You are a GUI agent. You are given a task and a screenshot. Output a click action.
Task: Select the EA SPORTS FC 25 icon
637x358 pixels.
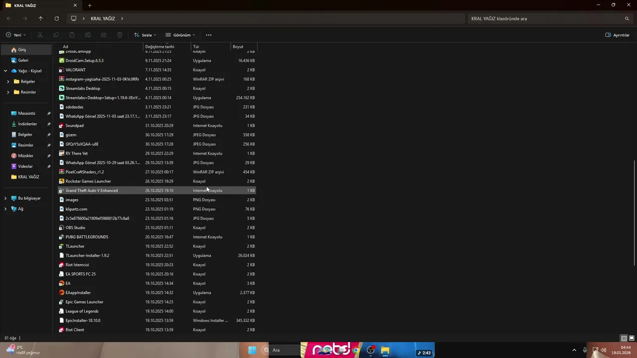point(62,274)
